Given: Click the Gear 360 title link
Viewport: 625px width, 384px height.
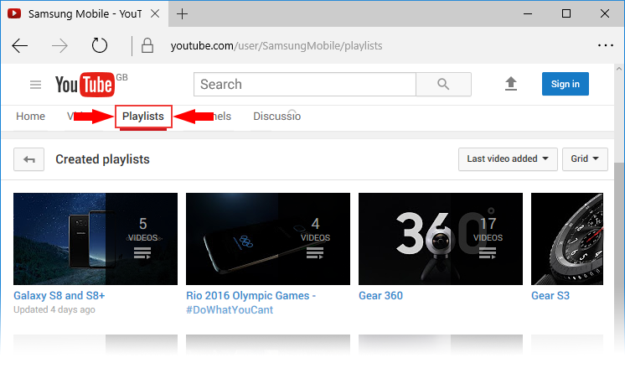Looking at the screenshot, I should click(x=380, y=295).
